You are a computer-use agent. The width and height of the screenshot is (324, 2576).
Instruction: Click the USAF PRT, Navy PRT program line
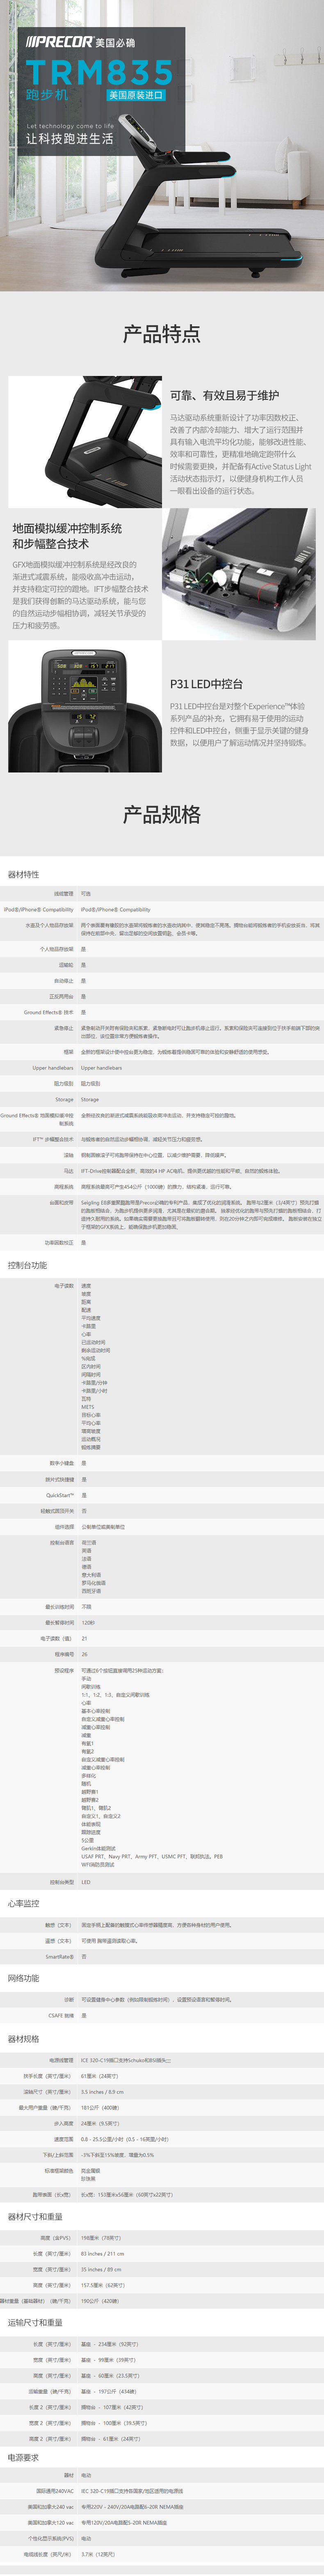152,1856
